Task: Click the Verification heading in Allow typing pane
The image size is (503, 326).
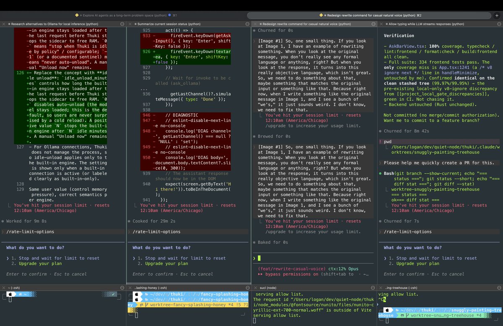Action: click(399, 36)
